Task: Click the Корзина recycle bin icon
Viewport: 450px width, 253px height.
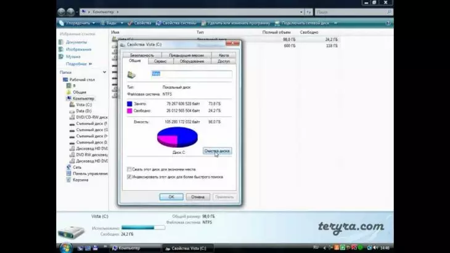Action: pyautogui.click(x=68, y=180)
